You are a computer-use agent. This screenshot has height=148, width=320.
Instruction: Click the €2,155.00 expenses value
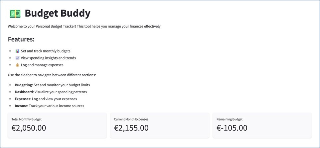[131, 128]
